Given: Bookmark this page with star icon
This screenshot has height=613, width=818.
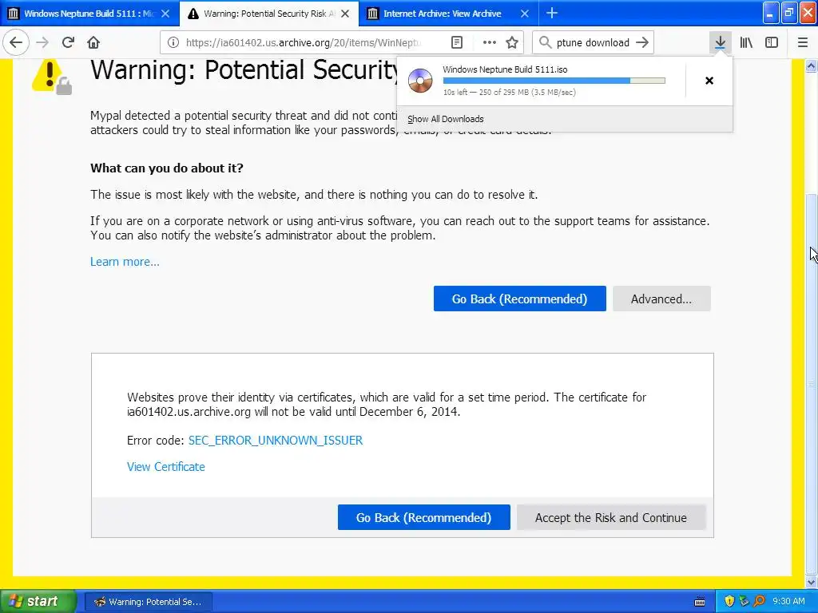Looking at the screenshot, I should point(512,43).
